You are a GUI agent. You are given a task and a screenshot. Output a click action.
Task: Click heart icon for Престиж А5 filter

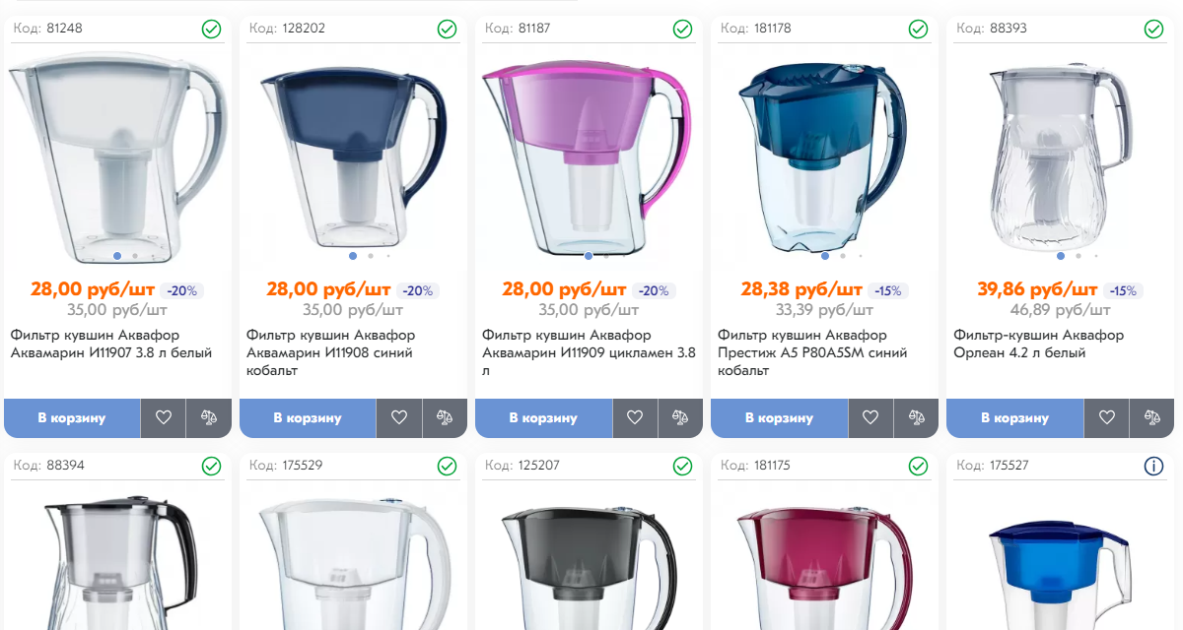[x=870, y=417]
